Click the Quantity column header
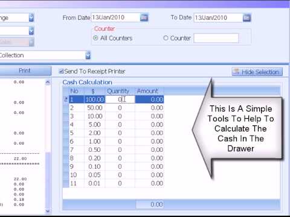The image size is (290, 217). pos(118,91)
